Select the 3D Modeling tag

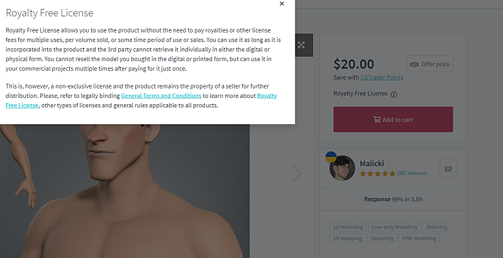(348, 227)
